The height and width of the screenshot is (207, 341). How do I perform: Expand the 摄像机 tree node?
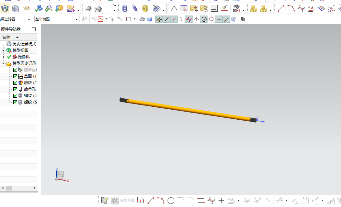3,57
